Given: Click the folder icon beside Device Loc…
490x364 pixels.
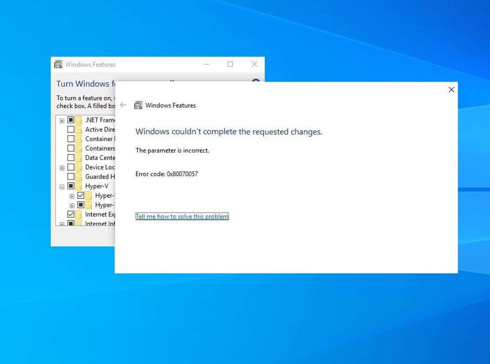Looking at the screenshot, I should click(79, 167).
